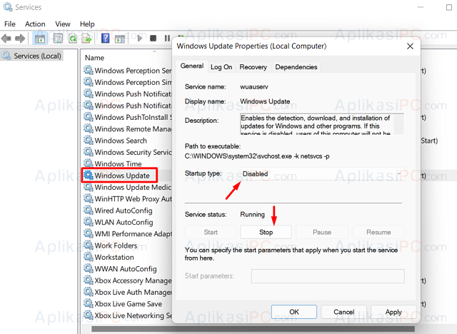This screenshot has width=457, height=334.
Task: Switch to the Recovery tab
Action: [x=253, y=67]
